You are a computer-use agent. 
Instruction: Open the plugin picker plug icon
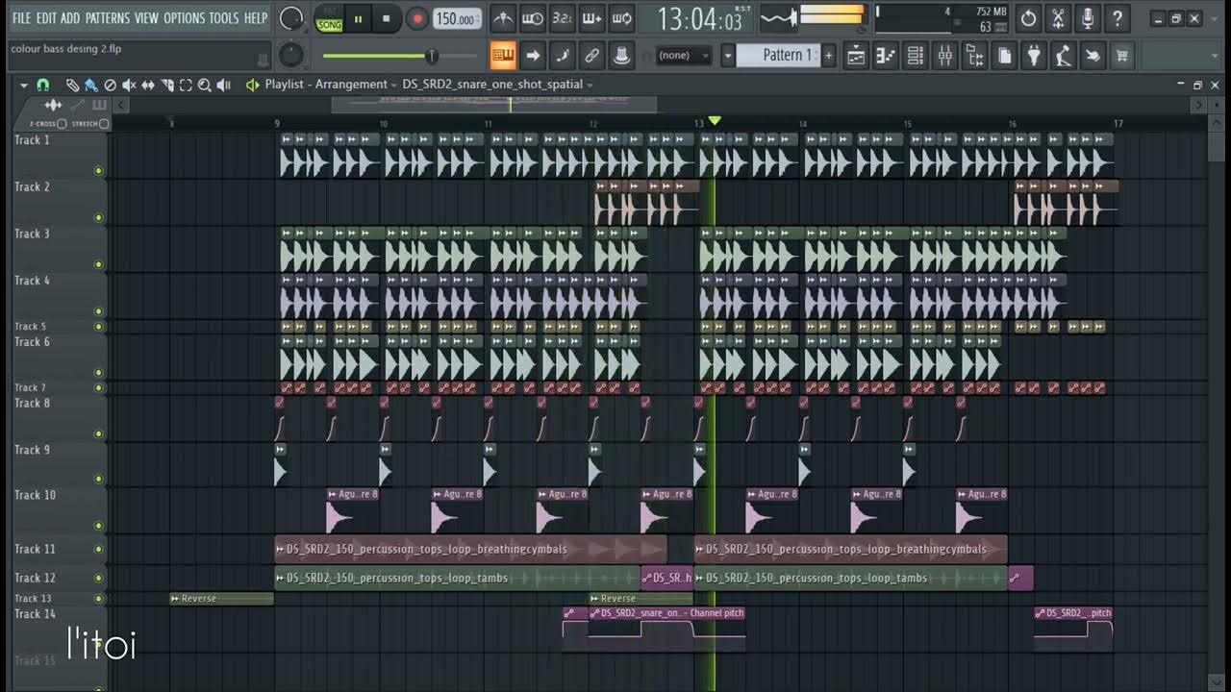pyautogui.click(x=1034, y=56)
